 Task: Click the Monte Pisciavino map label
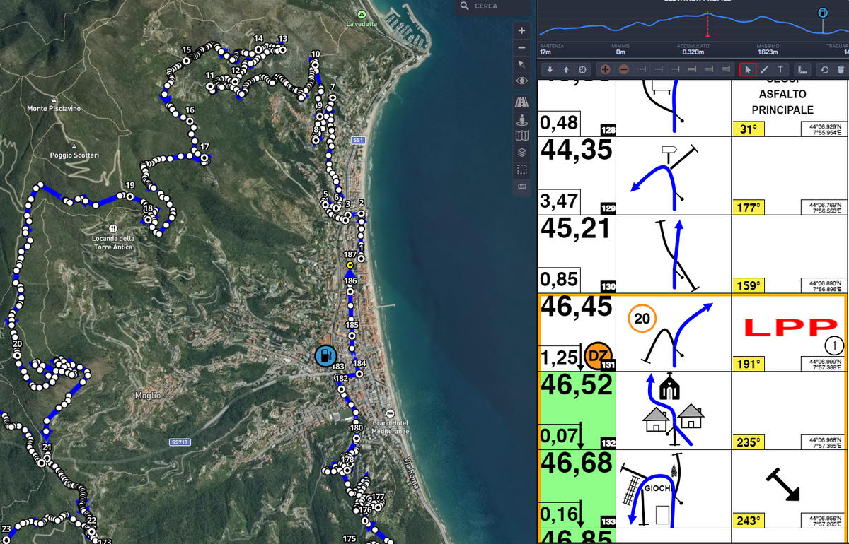pos(54,109)
